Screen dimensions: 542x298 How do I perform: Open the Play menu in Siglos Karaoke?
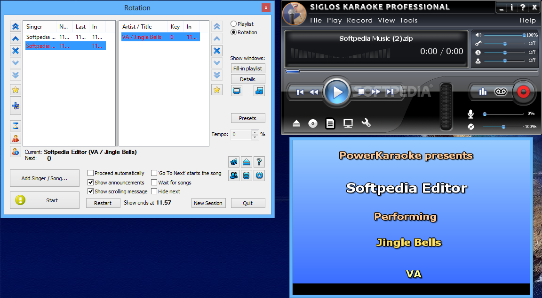334,20
